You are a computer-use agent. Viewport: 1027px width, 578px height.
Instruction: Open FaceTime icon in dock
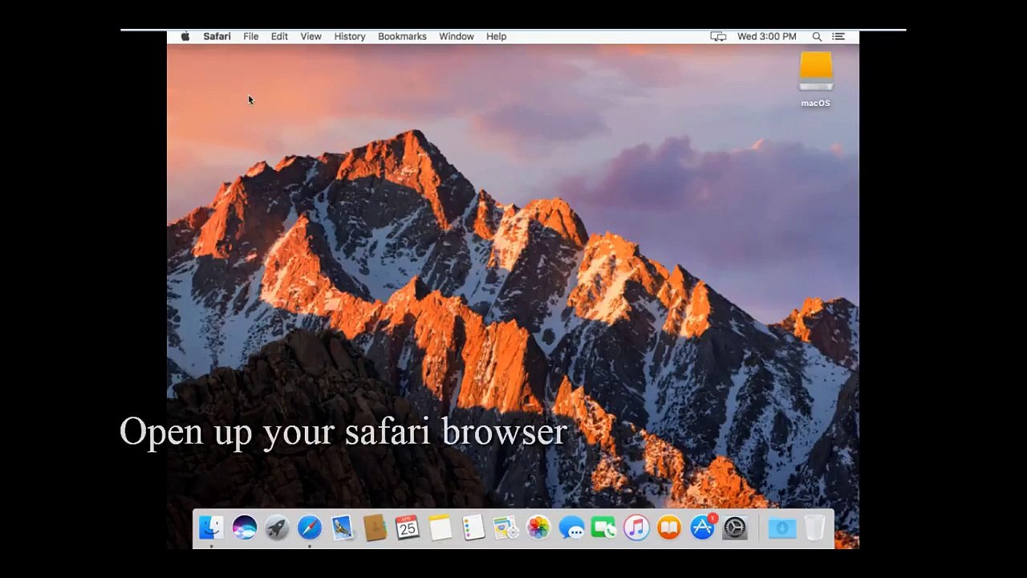603,527
